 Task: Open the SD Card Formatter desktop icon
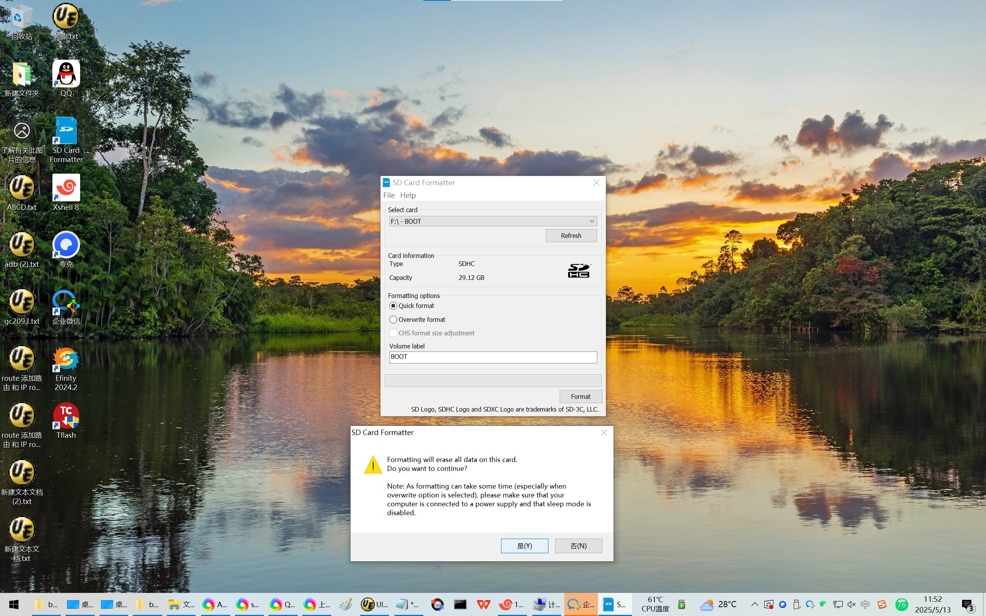point(65,131)
